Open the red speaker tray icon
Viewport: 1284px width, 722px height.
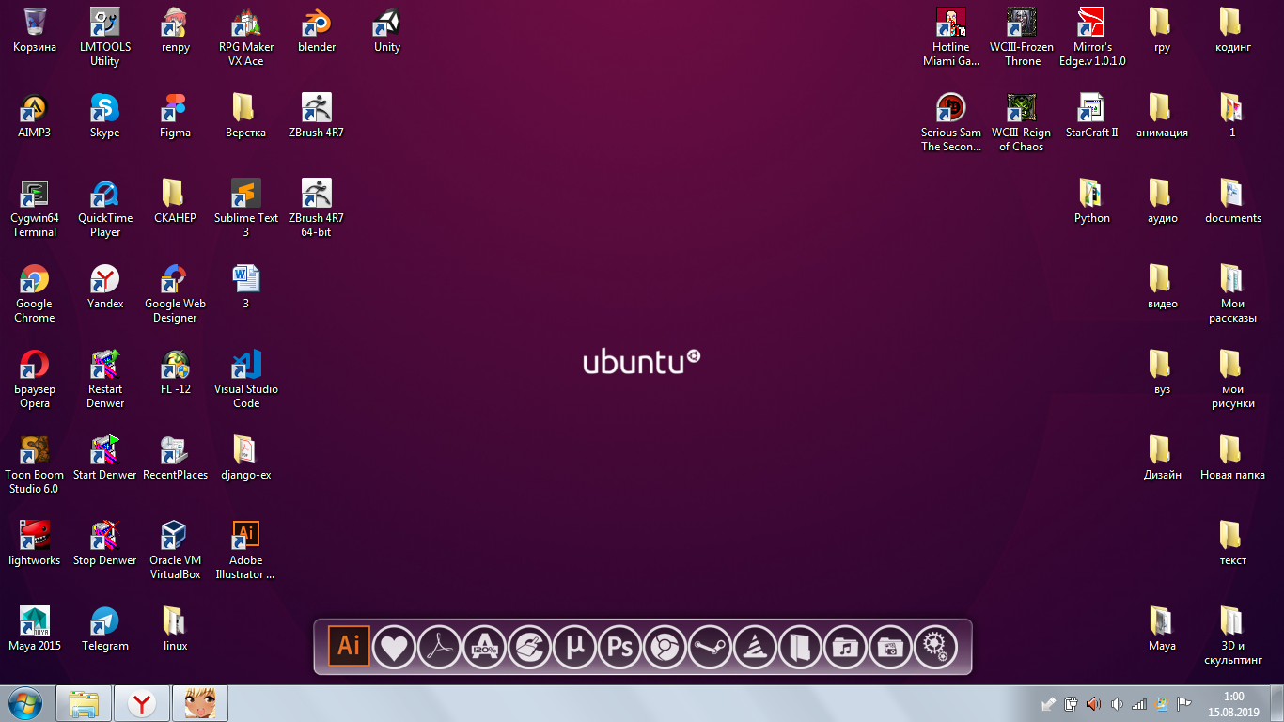[x=1093, y=703]
